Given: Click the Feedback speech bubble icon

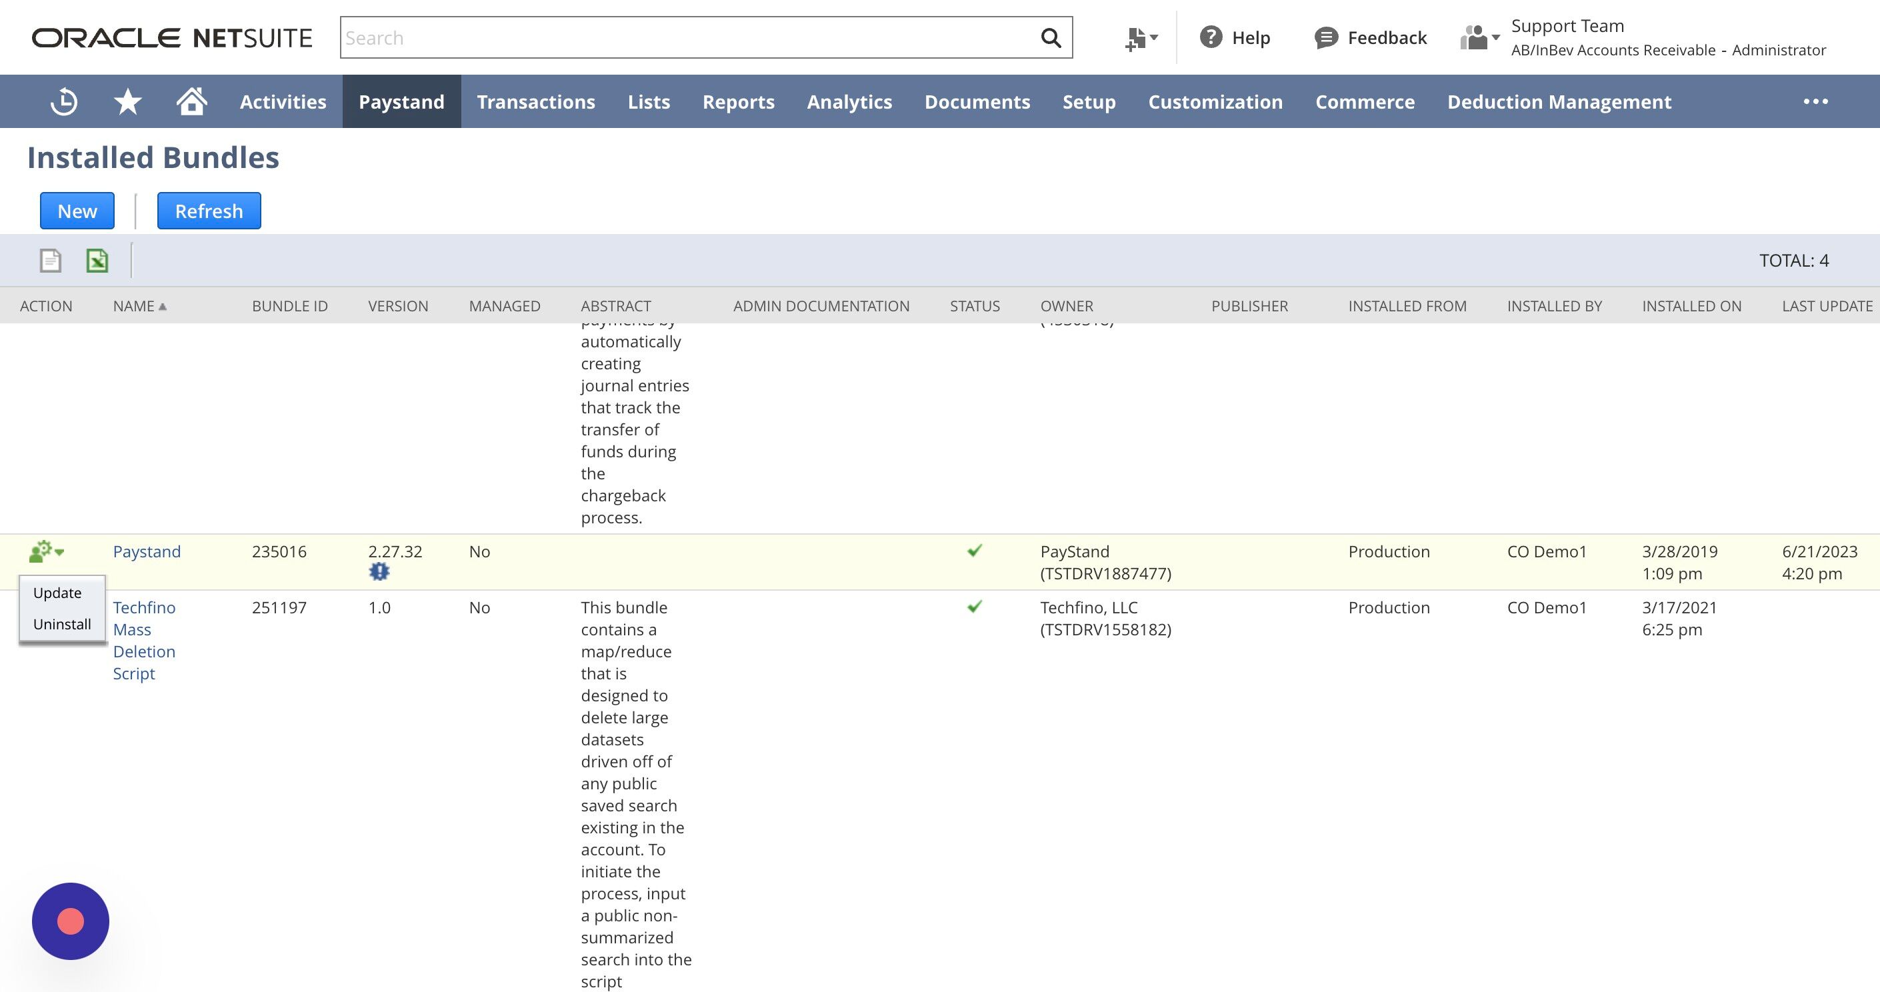Looking at the screenshot, I should click(x=1326, y=38).
